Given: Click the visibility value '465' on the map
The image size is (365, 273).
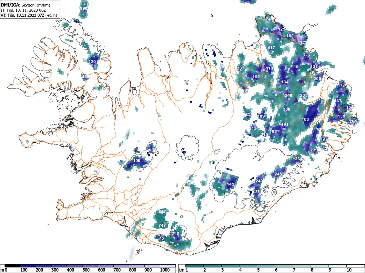Looking at the screenshot, I should [x=85, y=77].
